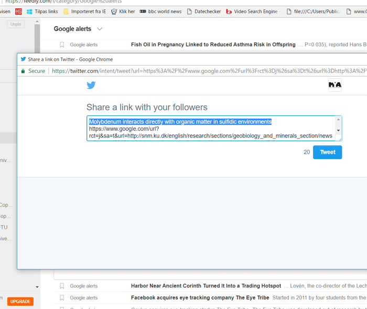The width and height of the screenshot is (367, 309).
Task: Click the Twitter favicon in popup title bar
Action: pos(23,59)
